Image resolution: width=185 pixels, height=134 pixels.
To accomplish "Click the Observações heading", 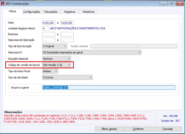I will [13, 112].
